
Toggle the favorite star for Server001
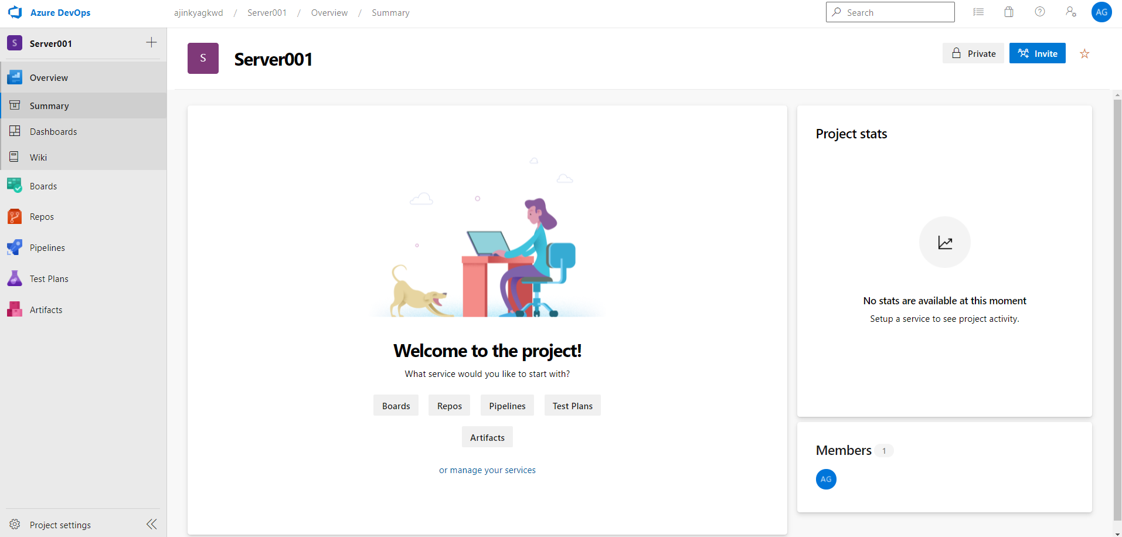1084,54
